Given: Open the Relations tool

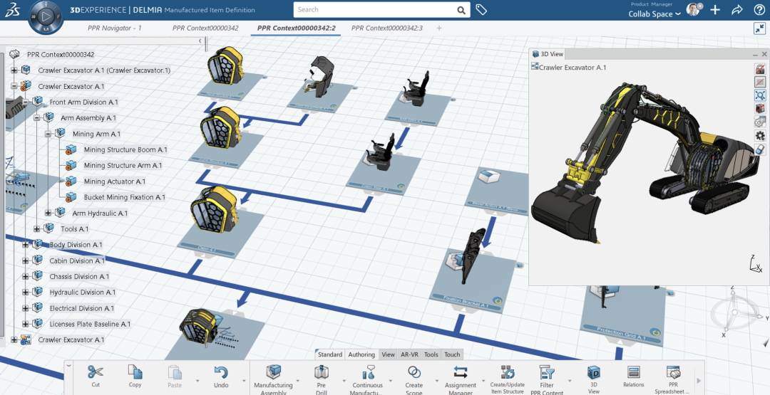Looking at the screenshot, I should tap(634, 372).
